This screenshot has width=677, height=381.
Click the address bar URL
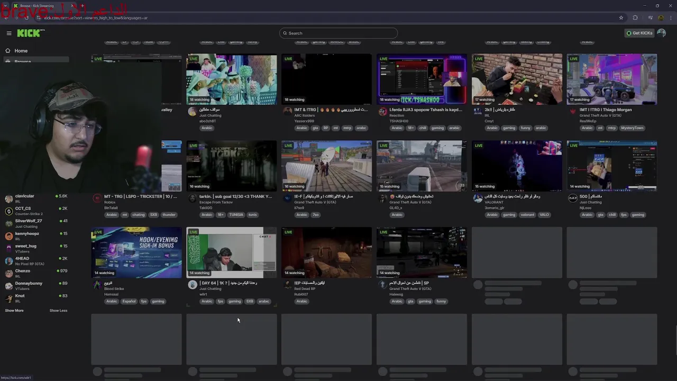96,17
